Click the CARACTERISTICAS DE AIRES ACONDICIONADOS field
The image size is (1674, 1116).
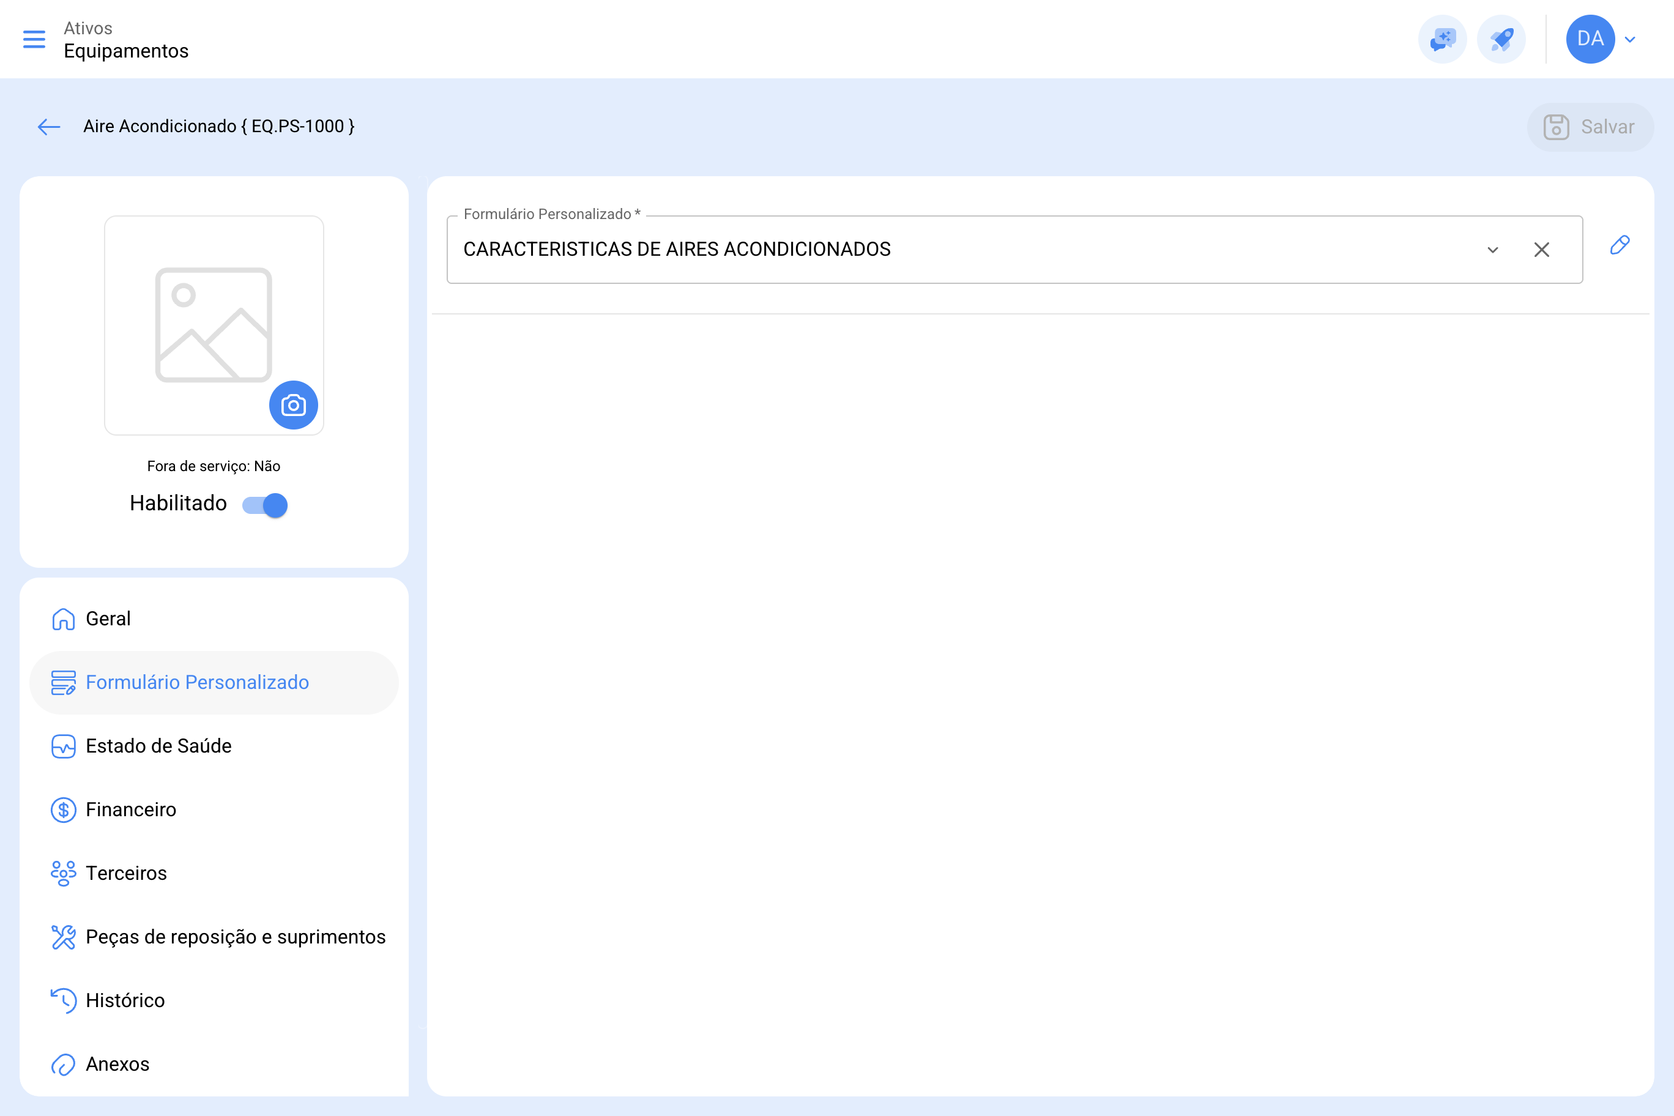1014,249
